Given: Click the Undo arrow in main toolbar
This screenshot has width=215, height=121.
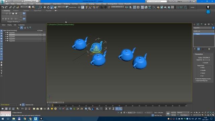Looking at the screenshot, I should (x=3, y=7).
